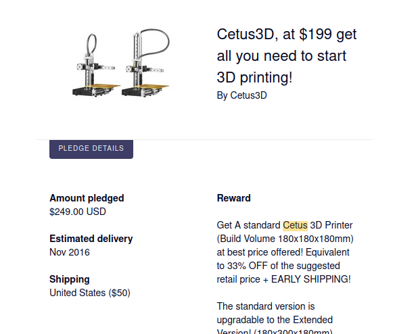
Task: Click the Nov 2016 delivery date
Action: (x=70, y=252)
